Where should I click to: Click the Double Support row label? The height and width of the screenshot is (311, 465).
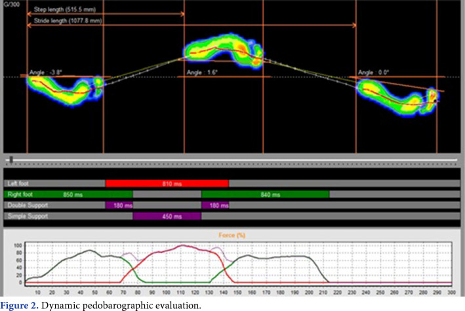click(x=28, y=205)
